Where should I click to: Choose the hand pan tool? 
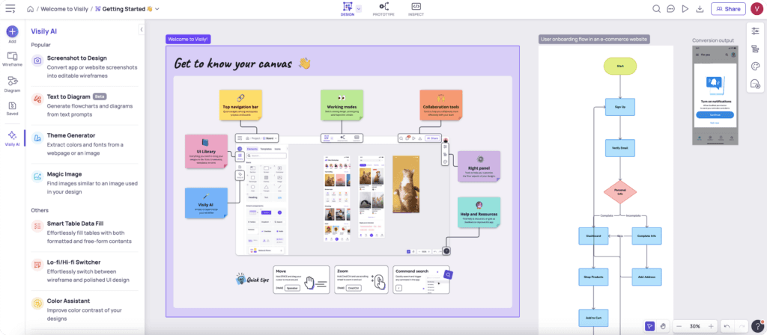point(663,326)
